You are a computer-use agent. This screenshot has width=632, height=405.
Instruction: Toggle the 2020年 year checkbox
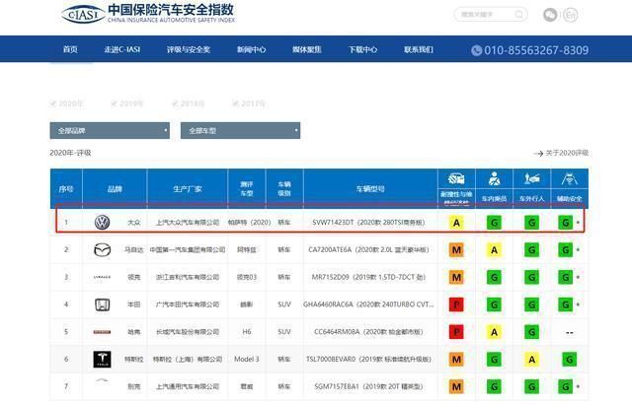click(x=54, y=103)
